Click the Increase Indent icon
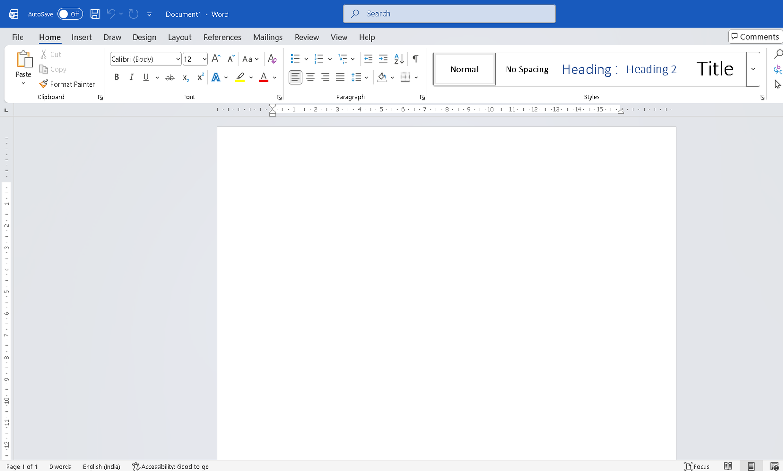Screen dimensions: 783x471 tap(383, 59)
